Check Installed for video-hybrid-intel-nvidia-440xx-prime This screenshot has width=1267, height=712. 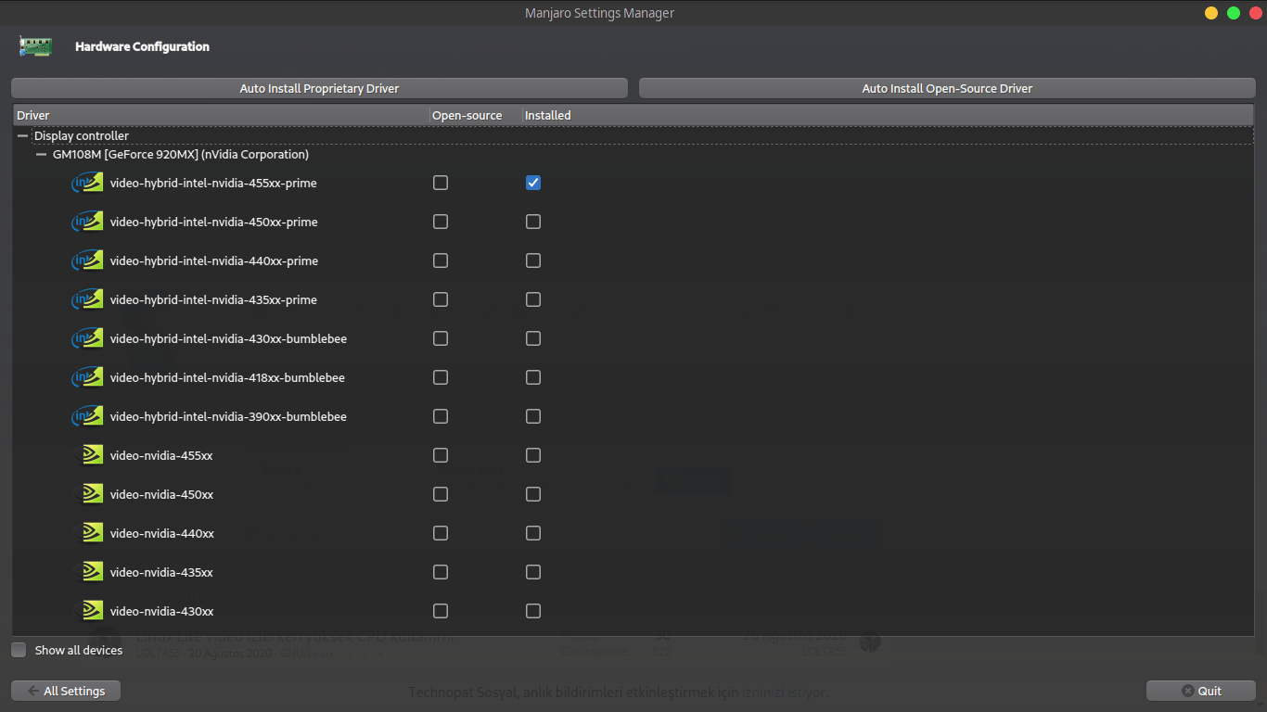(533, 261)
